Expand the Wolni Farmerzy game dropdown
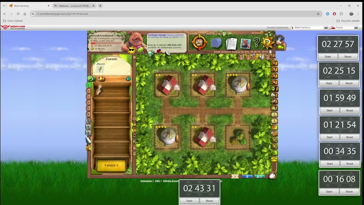 [326, 28]
